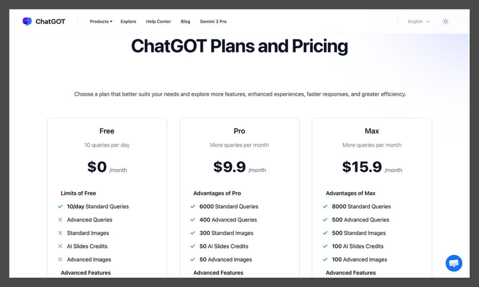Click the ChatGOT logo icon in navbar
Screen dimensions: 479x287
[x=28, y=21]
